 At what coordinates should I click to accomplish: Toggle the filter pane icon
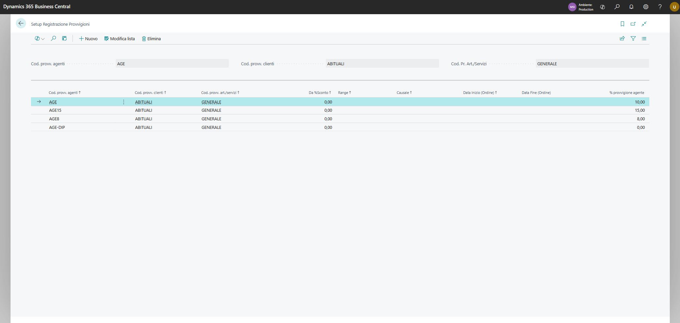click(633, 39)
